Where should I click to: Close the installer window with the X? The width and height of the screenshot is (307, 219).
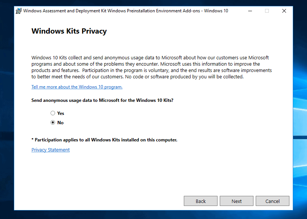(x=284, y=11)
